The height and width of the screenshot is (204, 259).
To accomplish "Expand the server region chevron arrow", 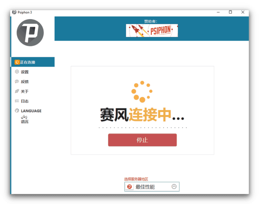I will [174, 187].
